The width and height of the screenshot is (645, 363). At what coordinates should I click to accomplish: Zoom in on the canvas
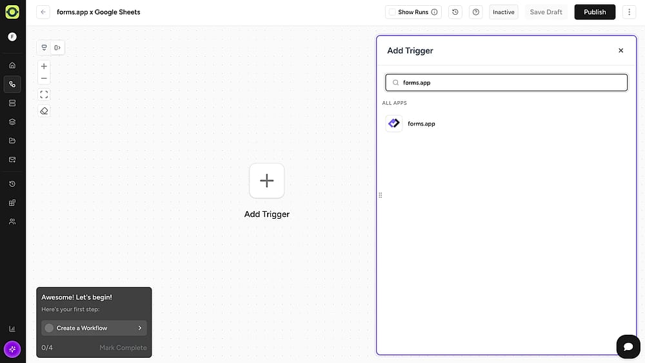[x=44, y=66]
